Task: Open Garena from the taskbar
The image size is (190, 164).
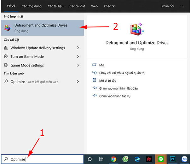Action: 149,159
